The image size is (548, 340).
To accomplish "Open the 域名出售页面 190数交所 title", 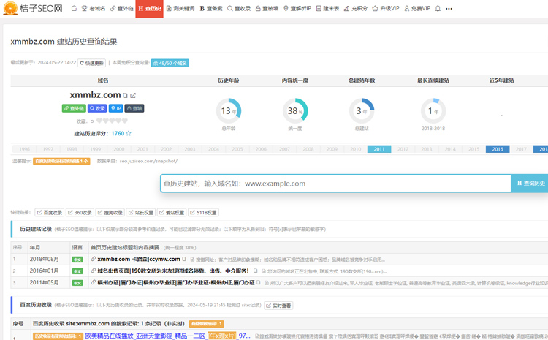I will (173, 271).
